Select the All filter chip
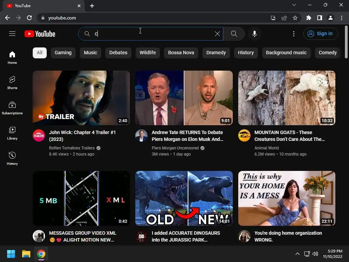The width and height of the screenshot is (349, 262). (40, 53)
